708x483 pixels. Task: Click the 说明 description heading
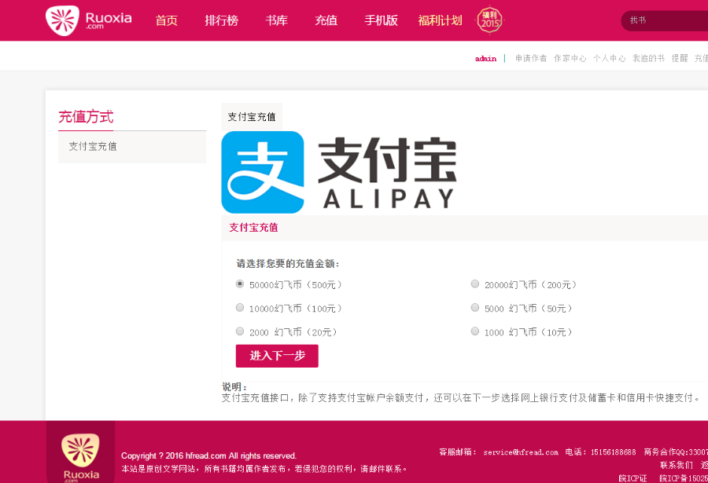click(234, 387)
